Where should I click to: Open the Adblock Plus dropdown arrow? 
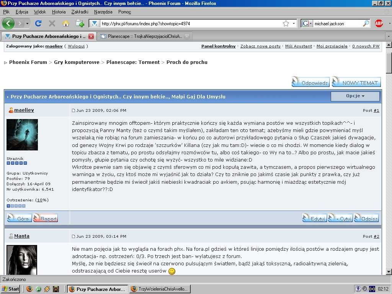(389, 23)
